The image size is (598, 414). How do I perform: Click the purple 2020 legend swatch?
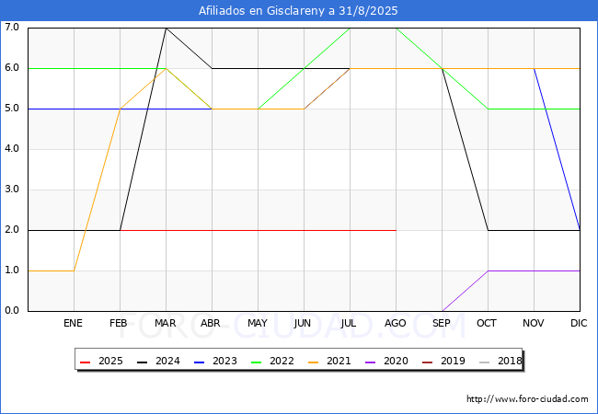(371, 362)
